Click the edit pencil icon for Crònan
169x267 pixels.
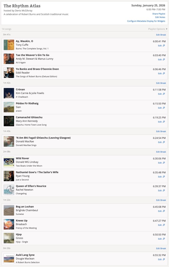pos(164,94)
